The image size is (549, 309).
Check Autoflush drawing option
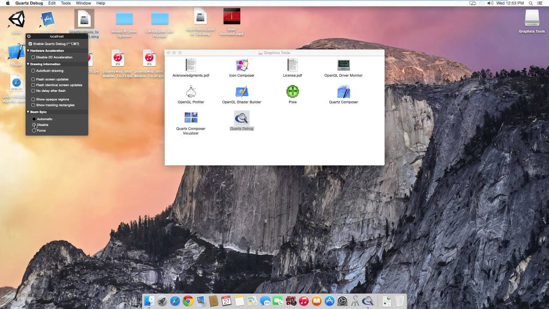coord(33,71)
